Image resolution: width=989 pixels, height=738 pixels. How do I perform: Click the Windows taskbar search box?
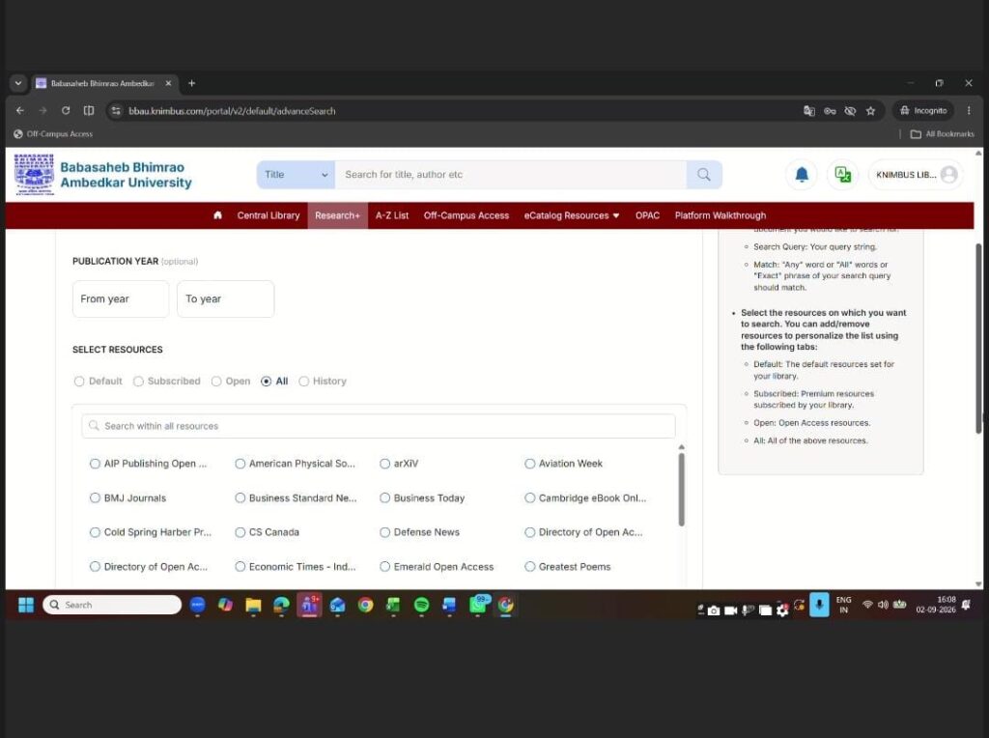tap(112, 605)
